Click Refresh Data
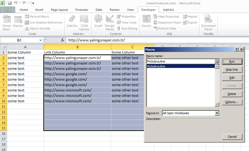Viewport: 249px width, 151px height. pos(164,28)
